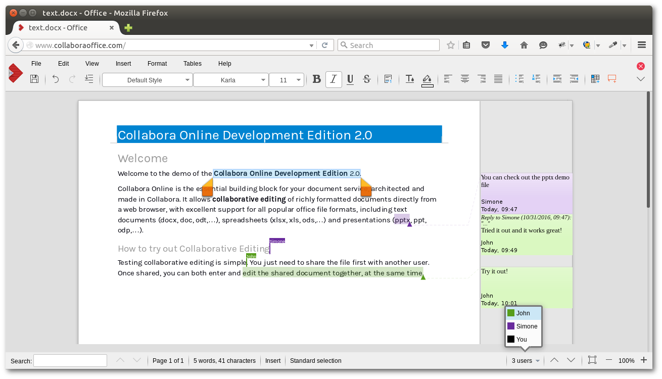Close the text.docx browser tab

112,28
